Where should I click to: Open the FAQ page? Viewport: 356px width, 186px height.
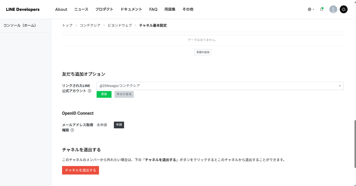coord(153,9)
